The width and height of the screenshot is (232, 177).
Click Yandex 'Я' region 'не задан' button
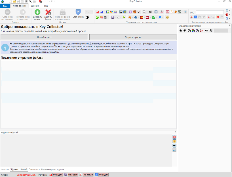point(88,175)
